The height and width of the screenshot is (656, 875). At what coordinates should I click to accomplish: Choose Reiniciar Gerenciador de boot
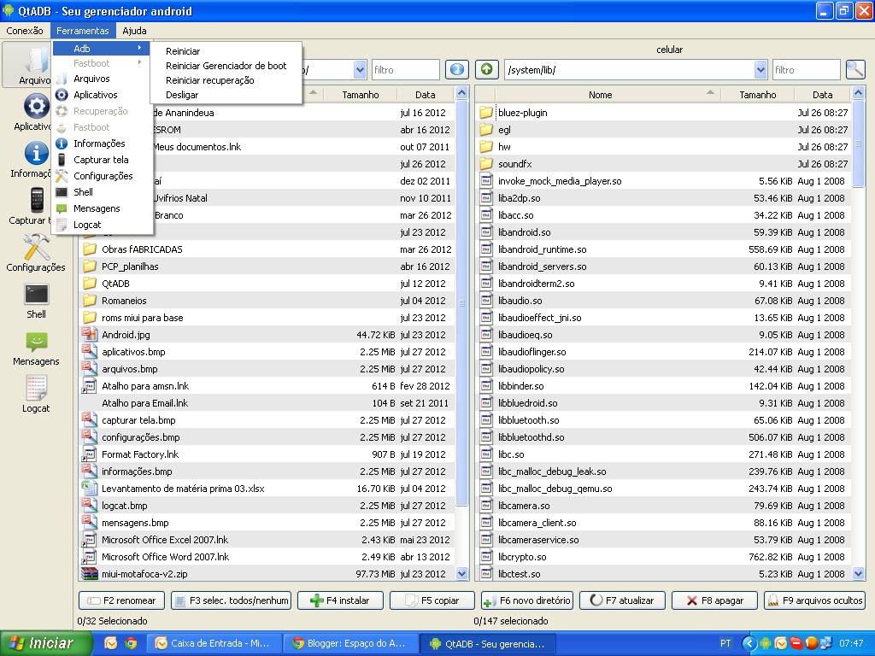(226, 66)
